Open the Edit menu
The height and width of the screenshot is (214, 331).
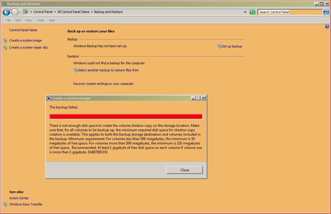click(x=18, y=20)
